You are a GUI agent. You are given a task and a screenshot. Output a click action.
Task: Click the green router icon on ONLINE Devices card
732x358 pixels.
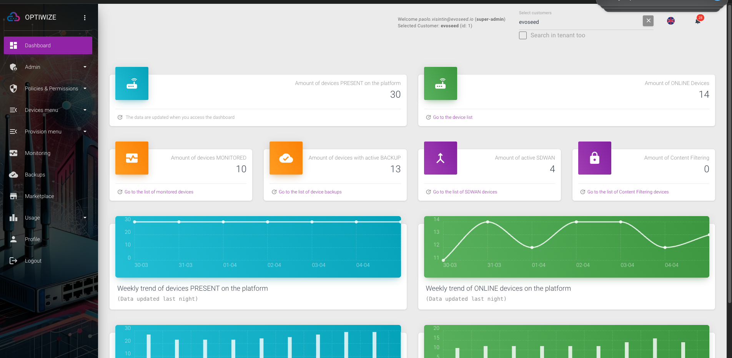(x=440, y=83)
